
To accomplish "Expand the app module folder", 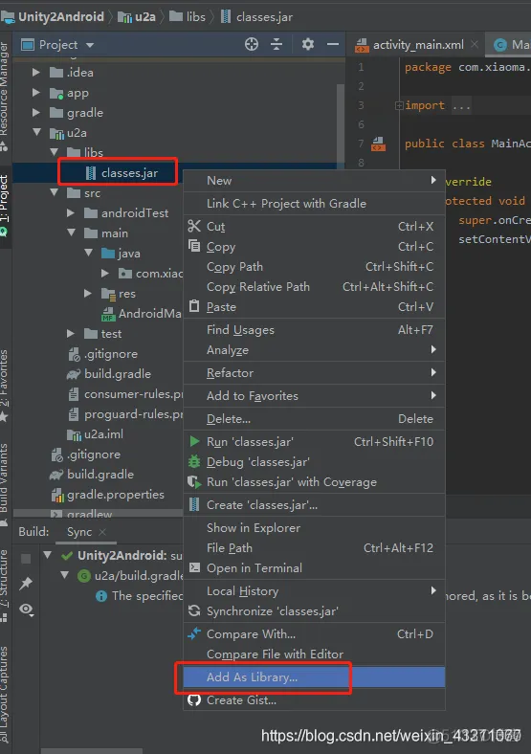I will pos(36,92).
